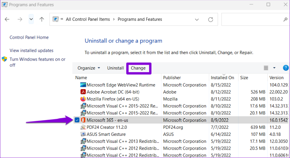The image size is (290, 158).
Task: Click the Control Panel address bar icon
Action: [x=55, y=19]
